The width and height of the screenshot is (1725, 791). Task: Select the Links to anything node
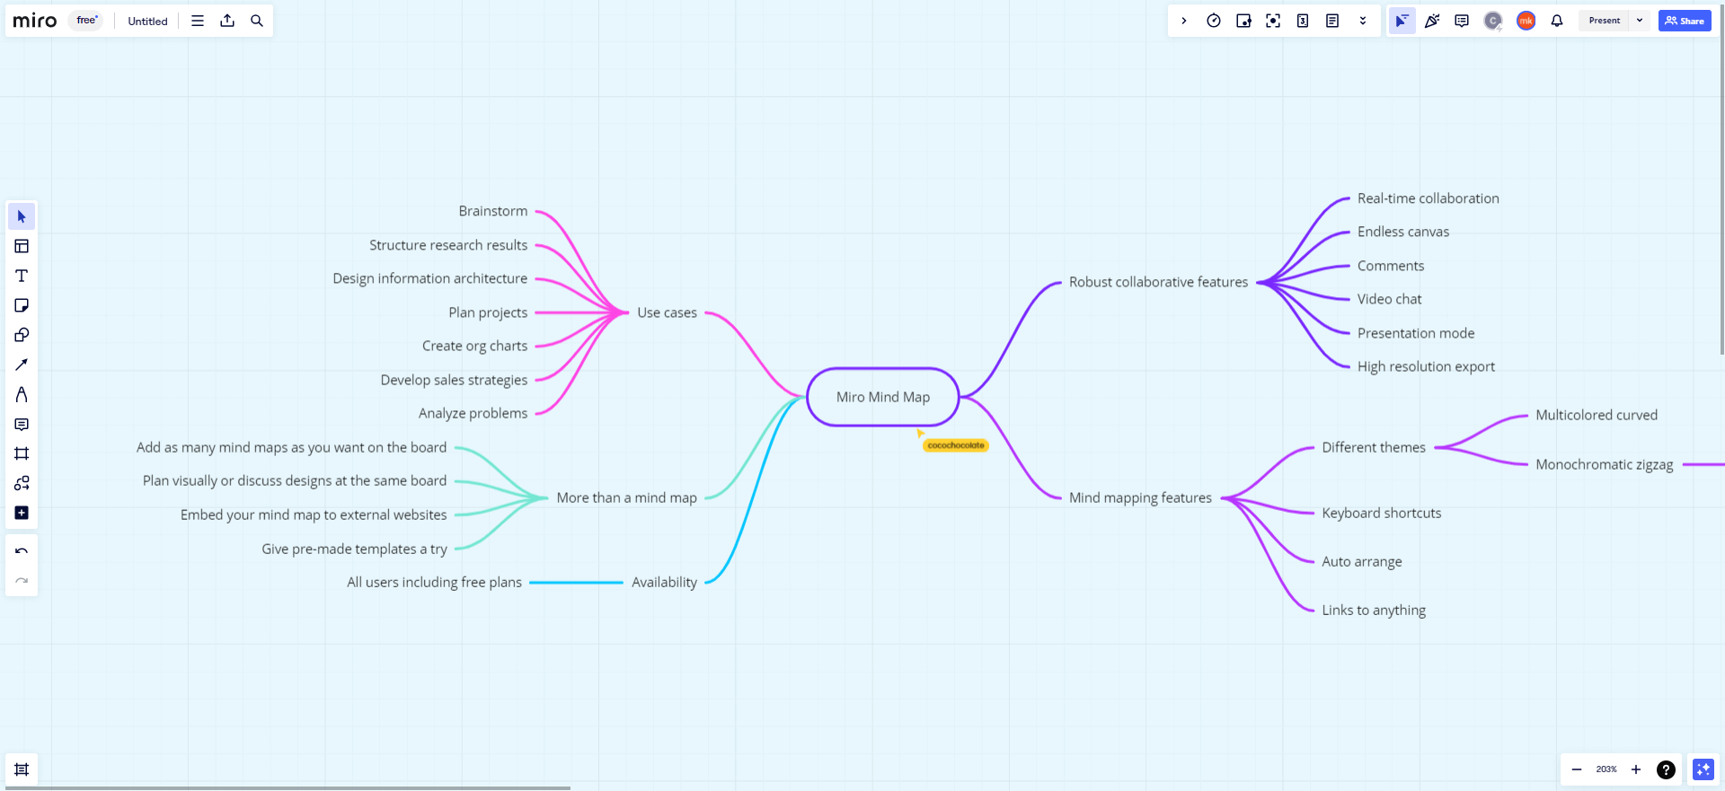point(1373,610)
